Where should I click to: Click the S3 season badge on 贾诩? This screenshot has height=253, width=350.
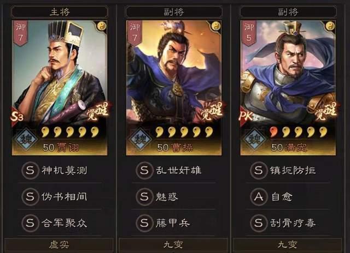17,116
